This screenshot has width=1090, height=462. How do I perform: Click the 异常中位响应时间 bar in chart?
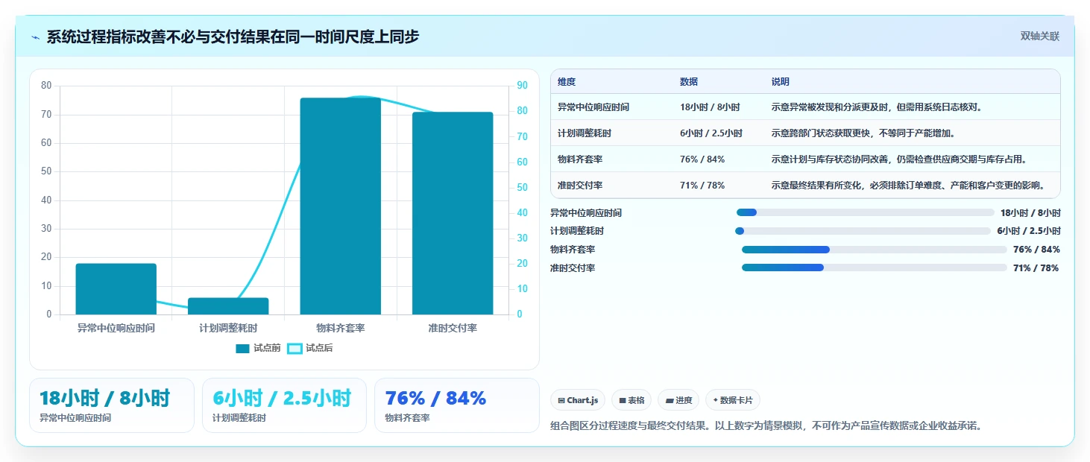[116, 289]
